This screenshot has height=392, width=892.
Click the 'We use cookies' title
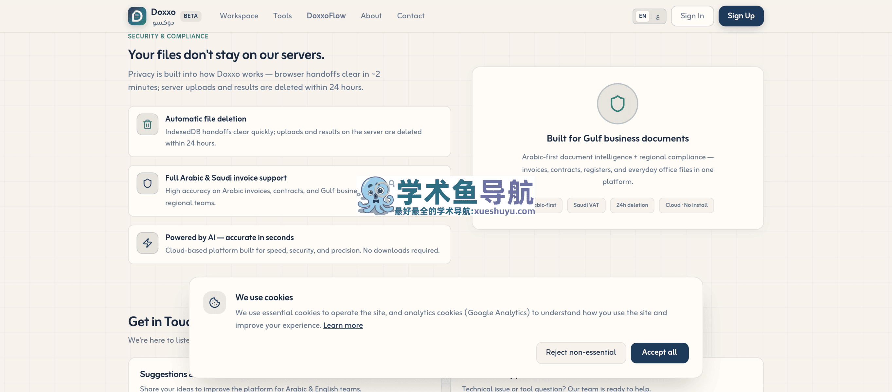click(264, 298)
